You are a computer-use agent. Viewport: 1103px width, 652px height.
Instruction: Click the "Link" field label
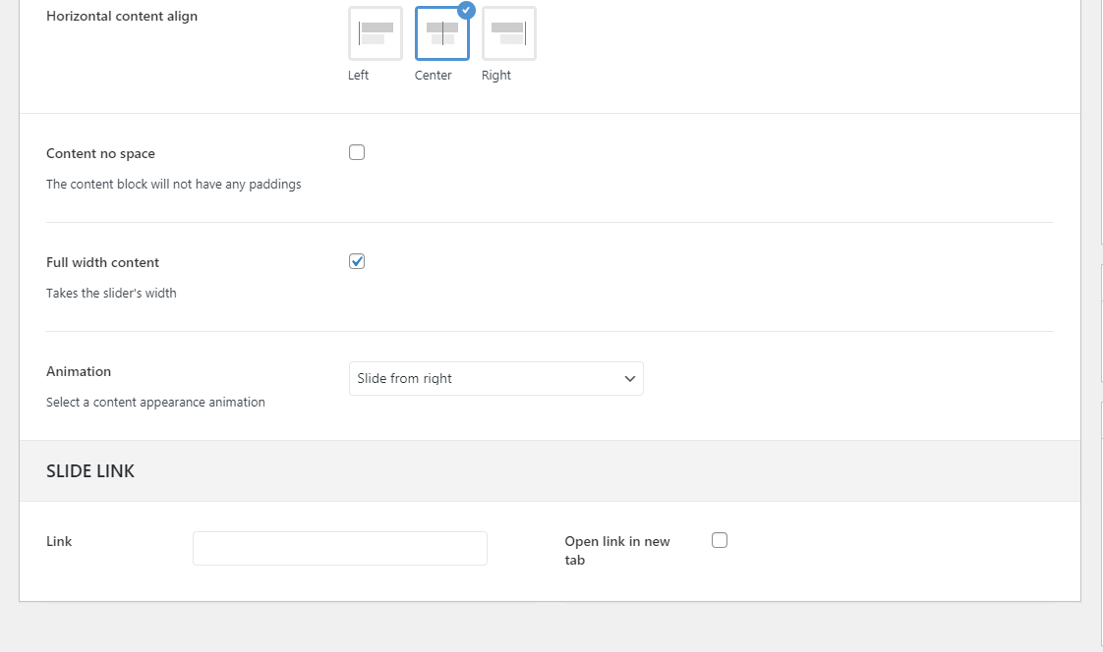coord(59,541)
